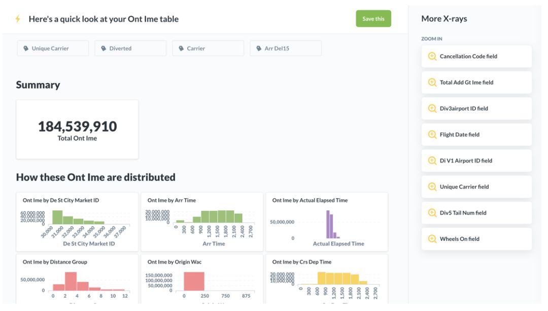Image resolution: width=548 pixels, height=311 pixels.
Task: Click the Ont Ime by Arr Time chart title
Action: [x=172, y=200]
